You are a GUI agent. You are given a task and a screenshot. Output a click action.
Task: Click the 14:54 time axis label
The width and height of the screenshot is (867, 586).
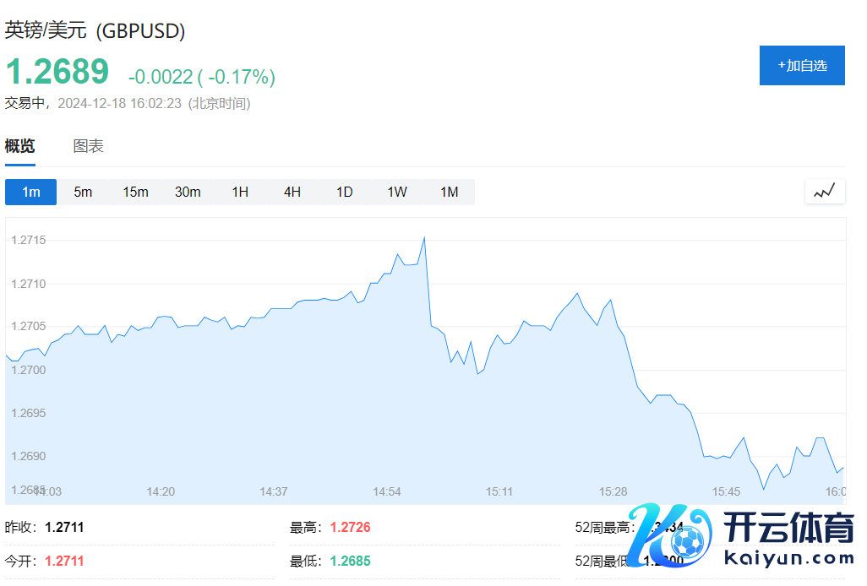(x=387, y=491)
